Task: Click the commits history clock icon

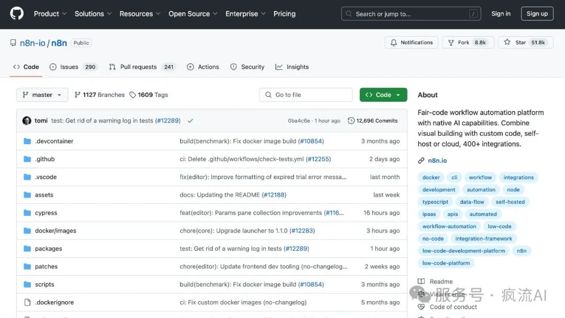Action: click(x=351, y=120)
